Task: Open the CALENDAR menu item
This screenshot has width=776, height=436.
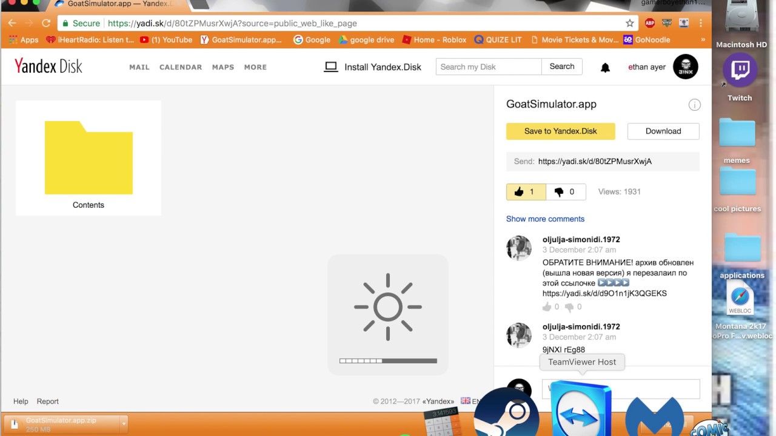Action: (x=181, y=67)
